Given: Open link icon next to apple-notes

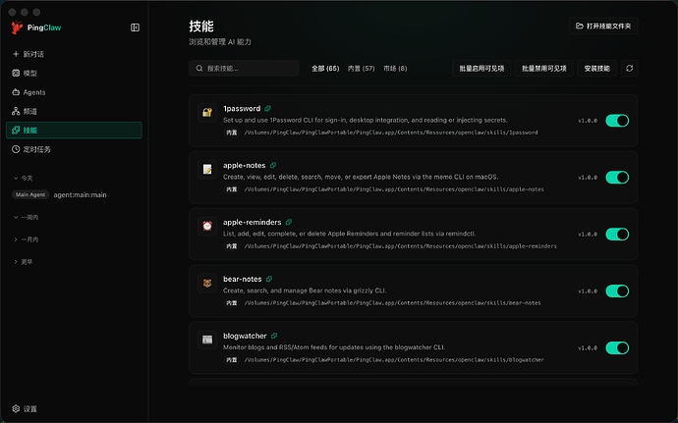Looking at the screenshot, I should [273, 165].
